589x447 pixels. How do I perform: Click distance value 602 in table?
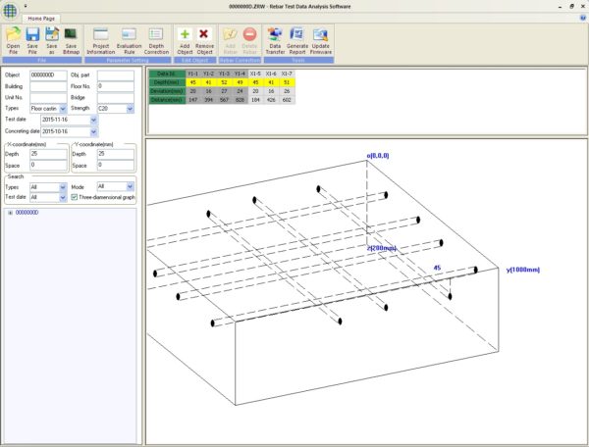click(x=287, y=100)
